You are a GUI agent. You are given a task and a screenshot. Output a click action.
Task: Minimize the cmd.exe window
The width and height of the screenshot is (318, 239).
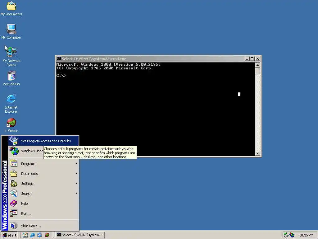tap(247, 59)
